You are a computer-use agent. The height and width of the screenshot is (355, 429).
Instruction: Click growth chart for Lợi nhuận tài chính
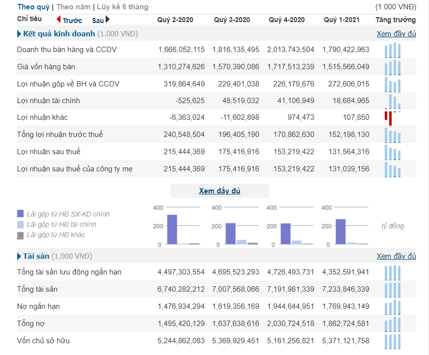click(393, 102)
